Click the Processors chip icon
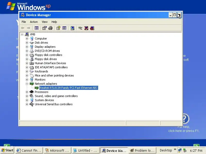 coord(32,92)
